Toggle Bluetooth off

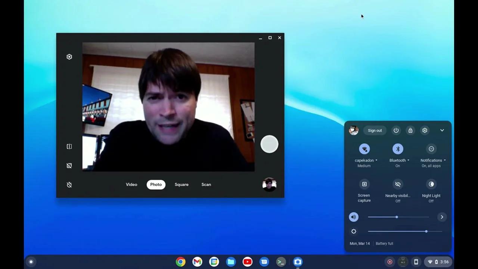(x=398, y=149)
